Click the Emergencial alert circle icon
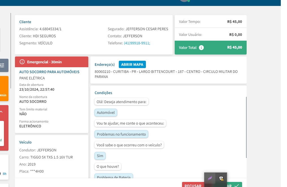287x187 pixels. pyautogui.click(x=22, y=62)
